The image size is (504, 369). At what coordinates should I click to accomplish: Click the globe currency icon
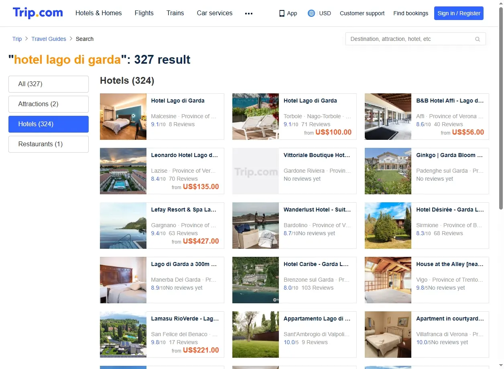coord(311,13)
